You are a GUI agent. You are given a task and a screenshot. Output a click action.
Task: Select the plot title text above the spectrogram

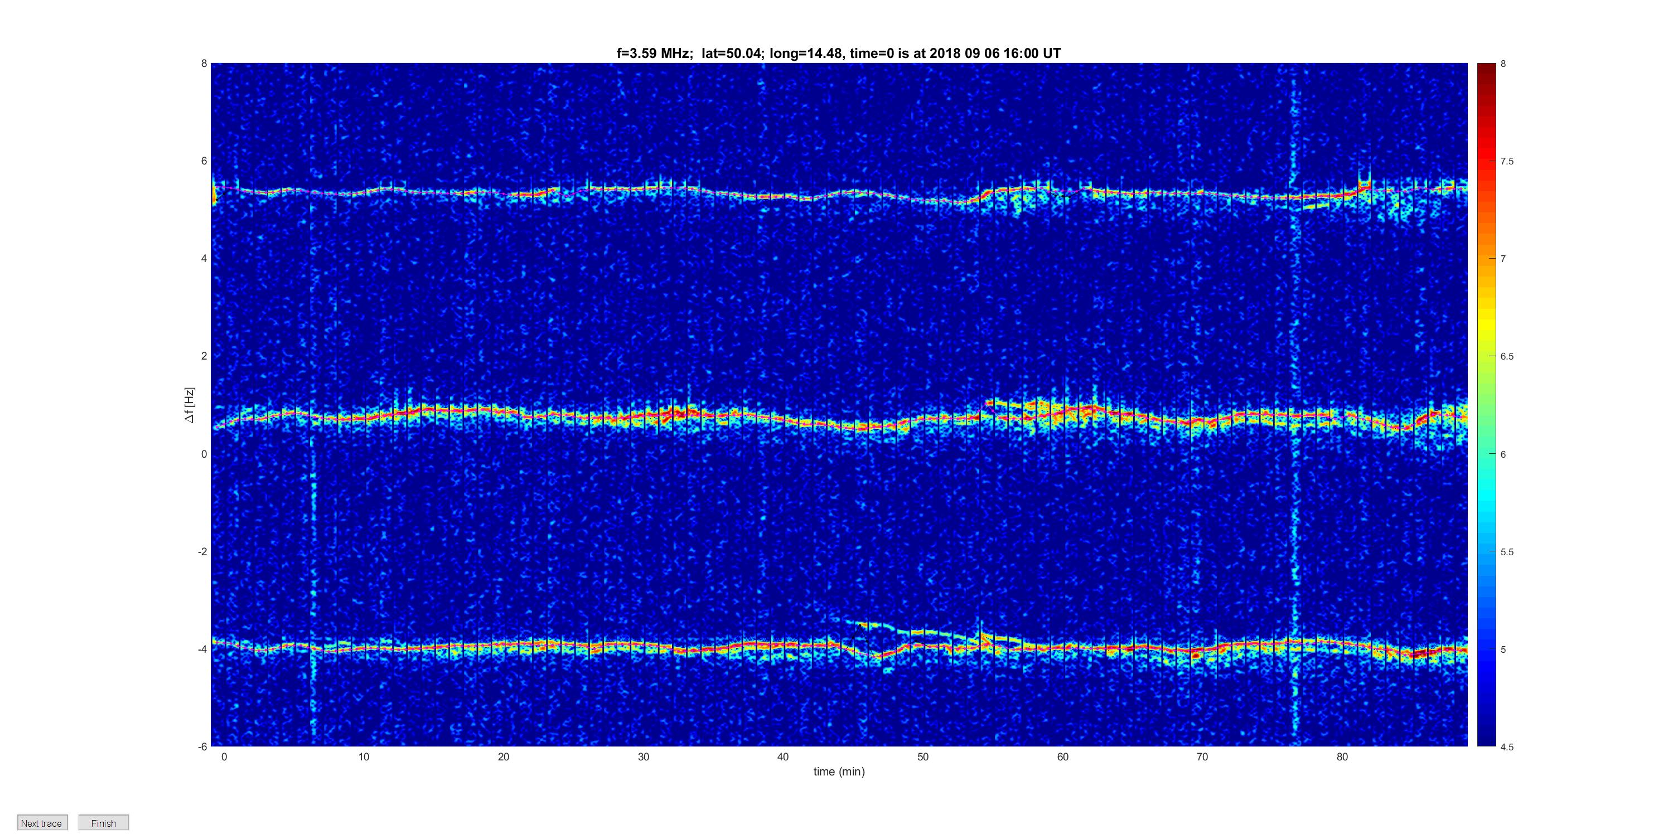(x=838, y=54)
